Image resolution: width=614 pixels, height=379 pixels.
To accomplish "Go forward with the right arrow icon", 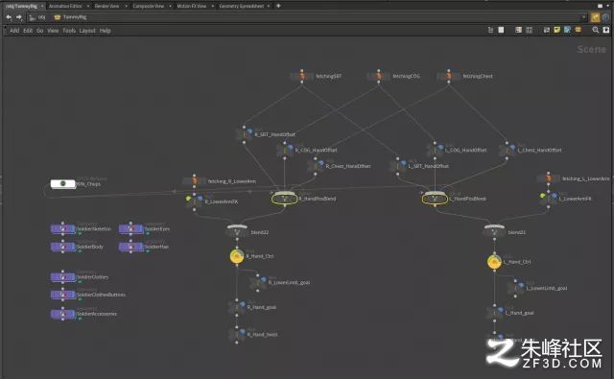I will [19, 17].
